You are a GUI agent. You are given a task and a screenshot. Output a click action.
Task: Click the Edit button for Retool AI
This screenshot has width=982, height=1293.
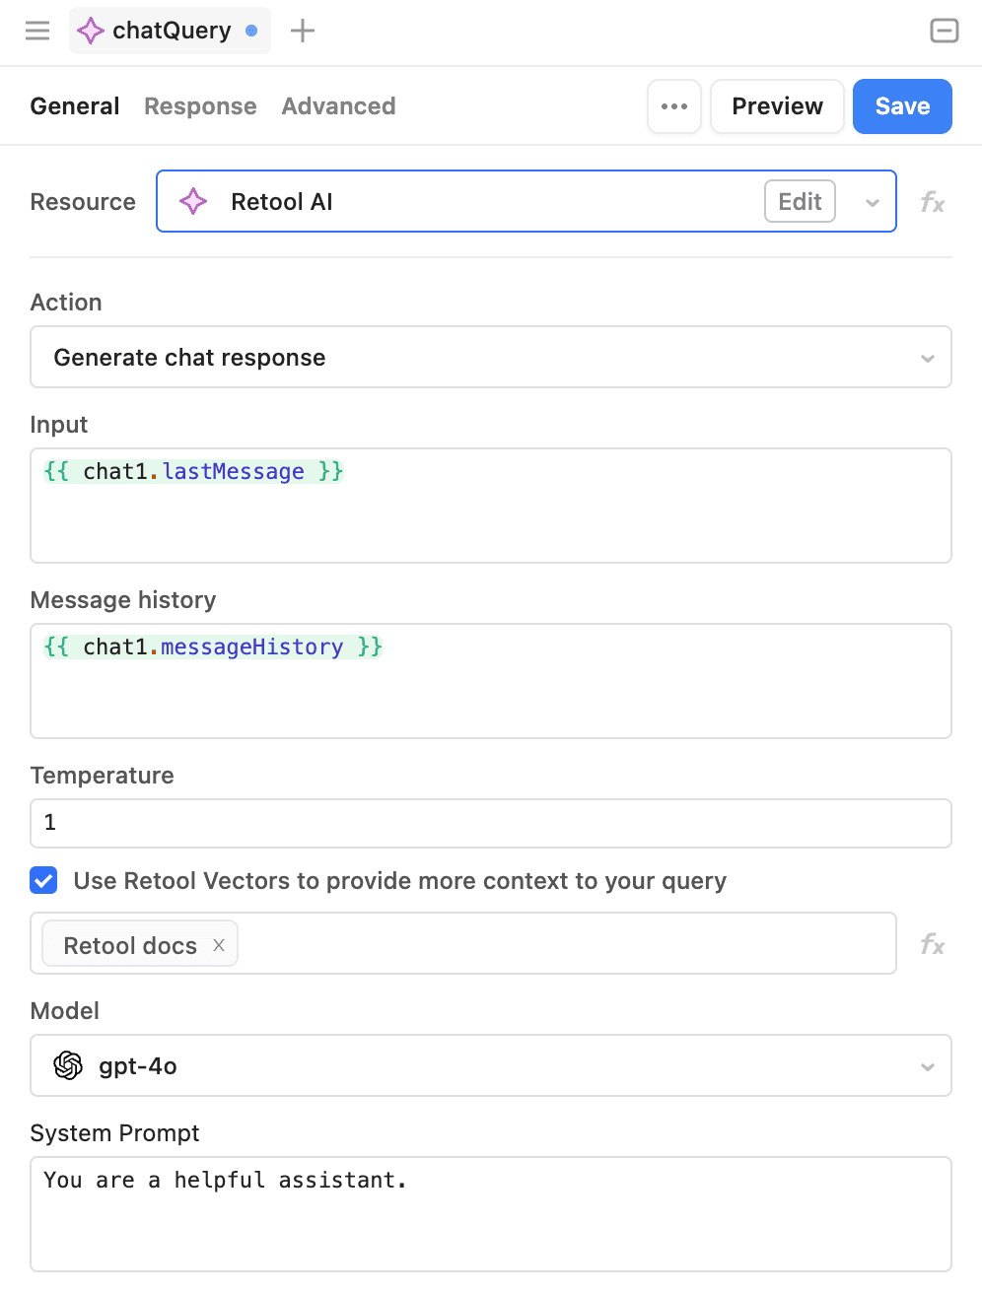click(800, 202)
